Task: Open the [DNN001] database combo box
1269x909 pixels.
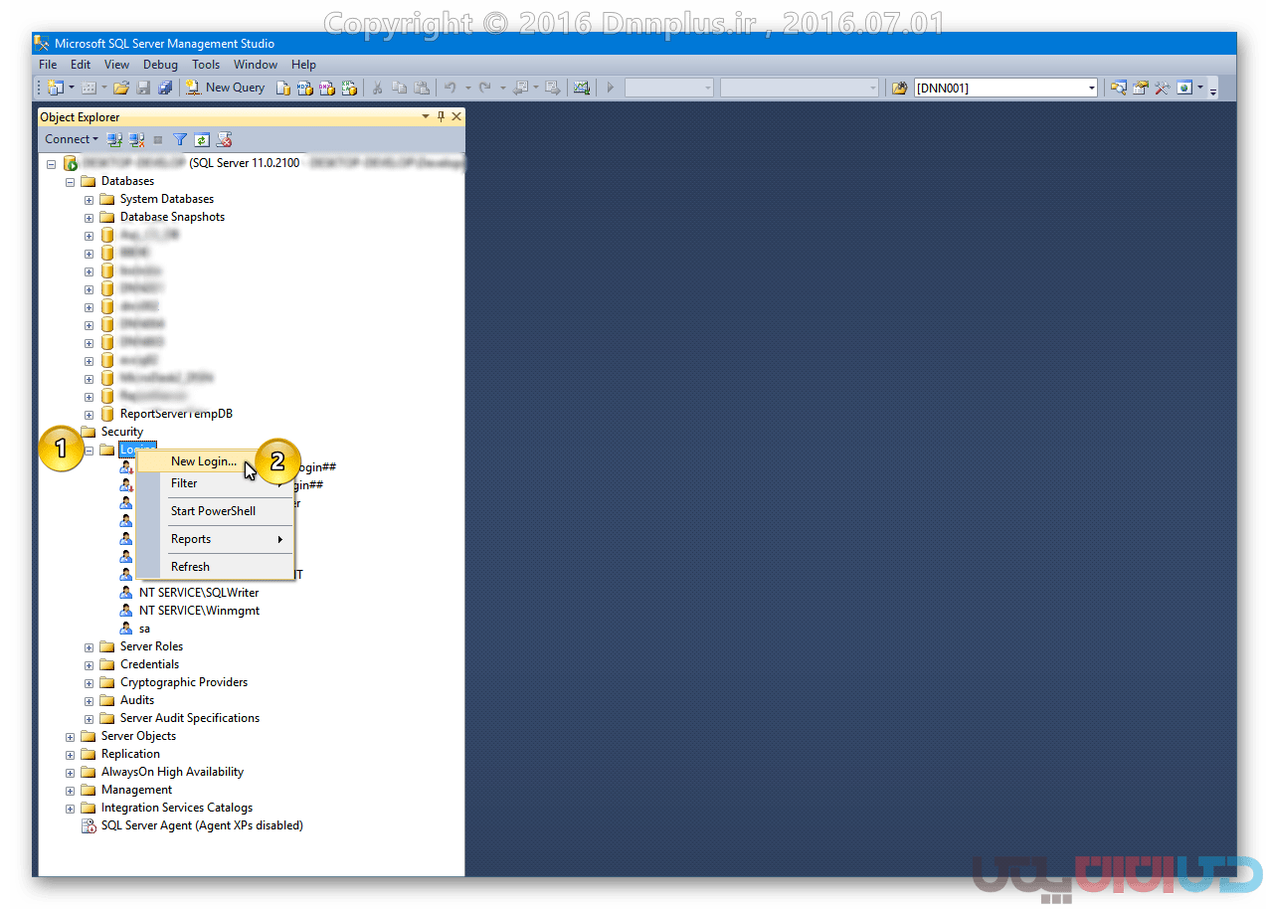Action: pos(1004,88)
